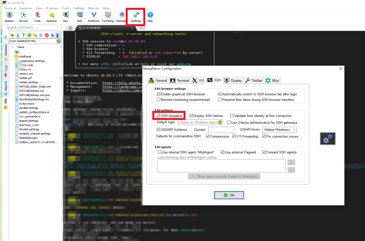Click OK in configuration dialog

point(229,195)
